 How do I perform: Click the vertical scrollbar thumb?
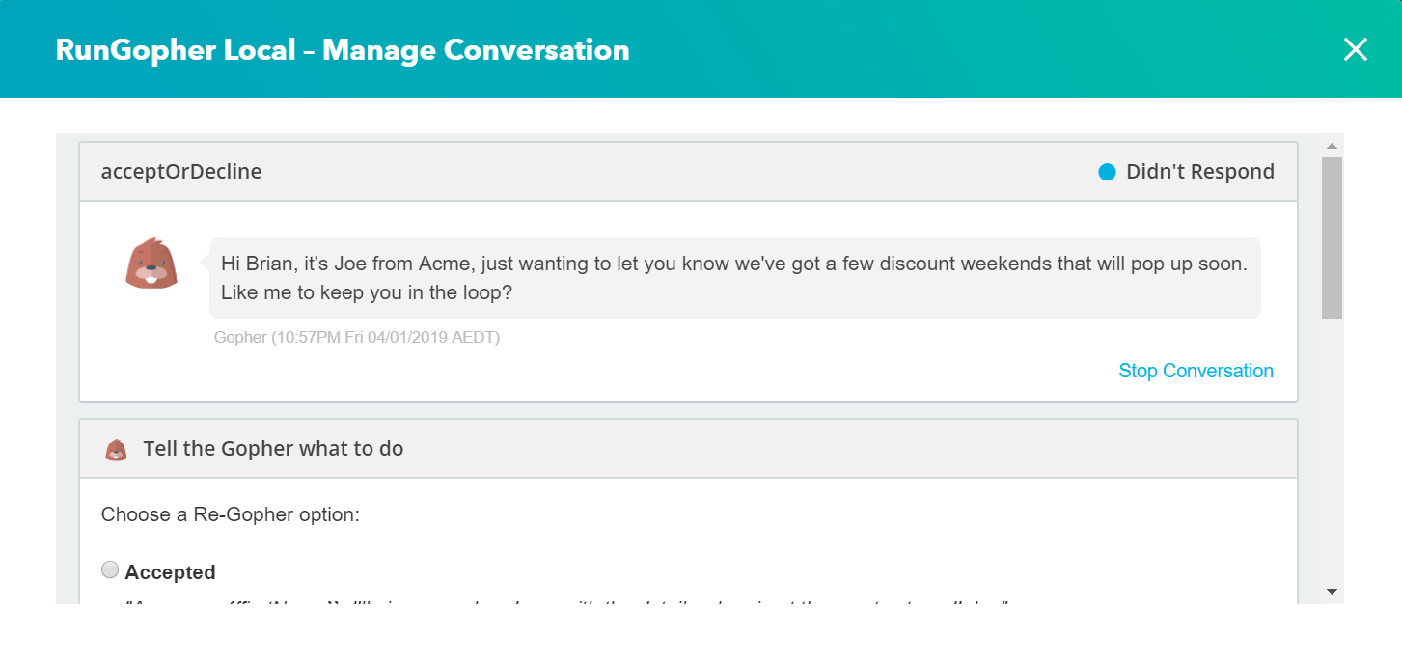pyautogui.click(x=1332, y=236)
